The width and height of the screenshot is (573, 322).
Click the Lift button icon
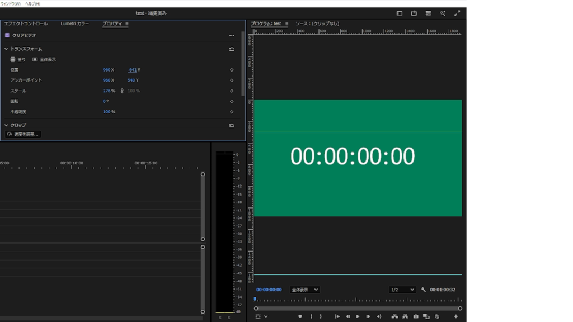394,316
